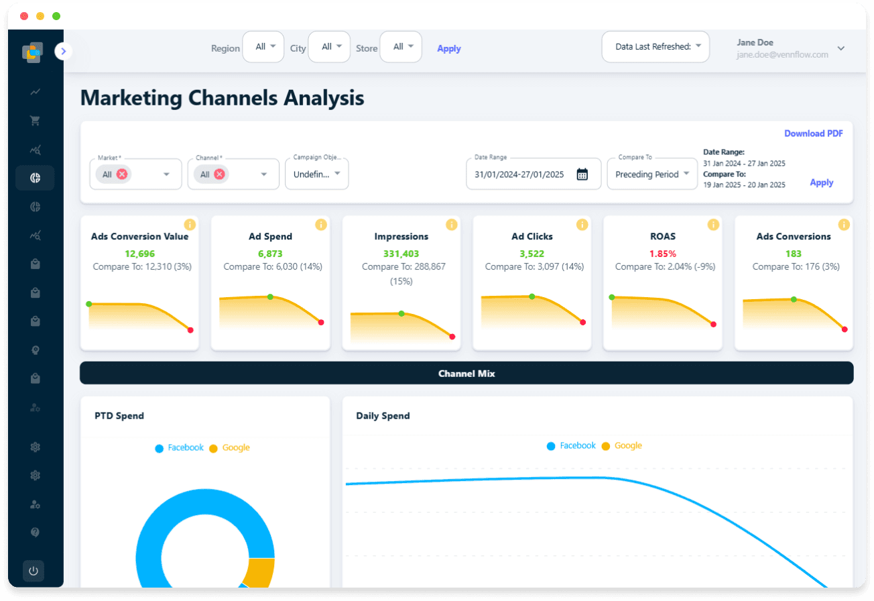This screenshot has width=874, height=601.
Task: Open the Channel dropdown arrow
Action: pyautogui.click(x=264, y=174)
